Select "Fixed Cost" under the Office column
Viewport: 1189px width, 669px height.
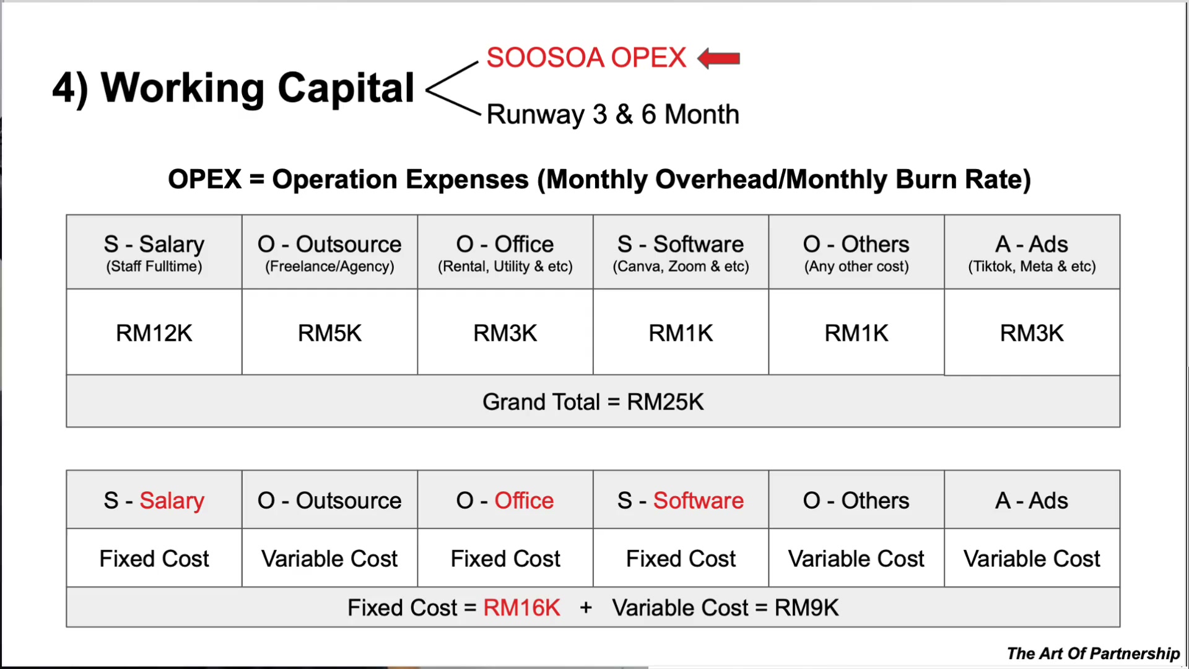pyautogui.click(x=505, y=558)
